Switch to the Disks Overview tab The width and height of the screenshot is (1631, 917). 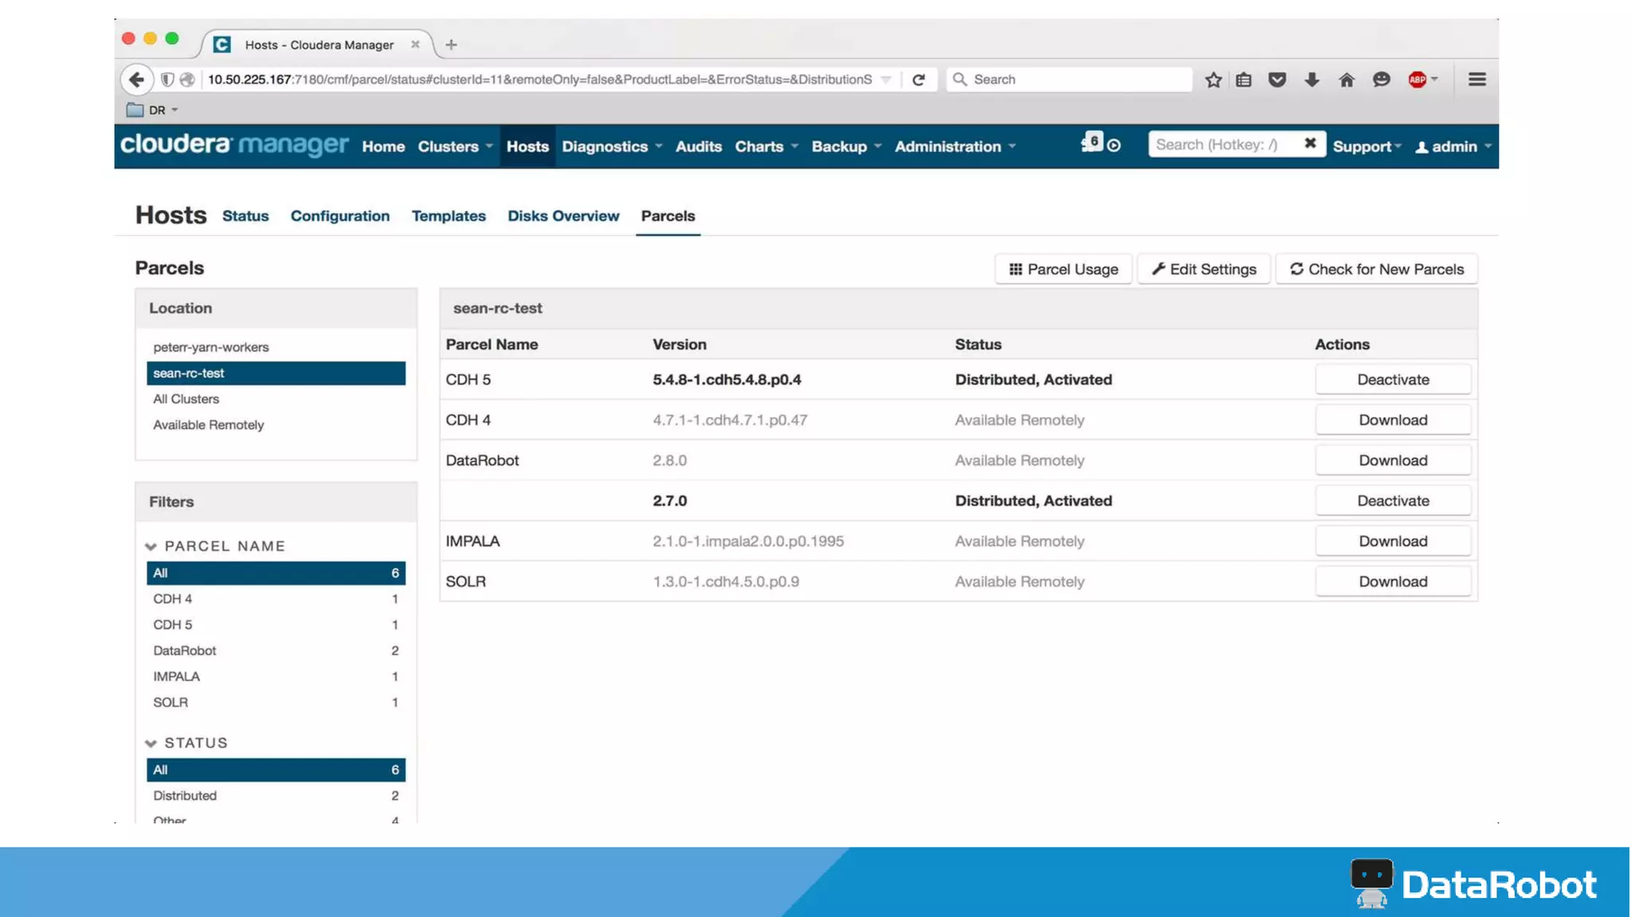tap(563, 216)
